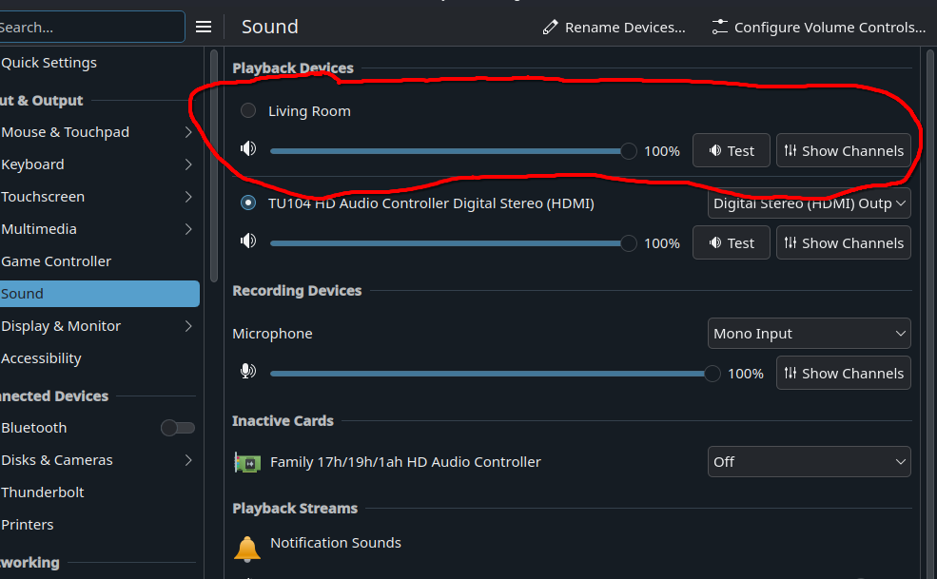Image resolution: width=937 pixels, height=579 pixels.
Task: Show Channels for Living Room
Action: tap(843, 150)
